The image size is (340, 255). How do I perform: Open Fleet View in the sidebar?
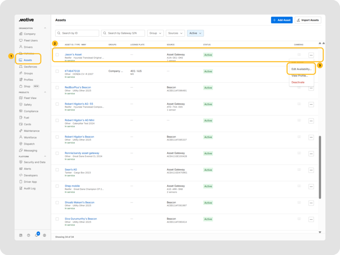30,98
